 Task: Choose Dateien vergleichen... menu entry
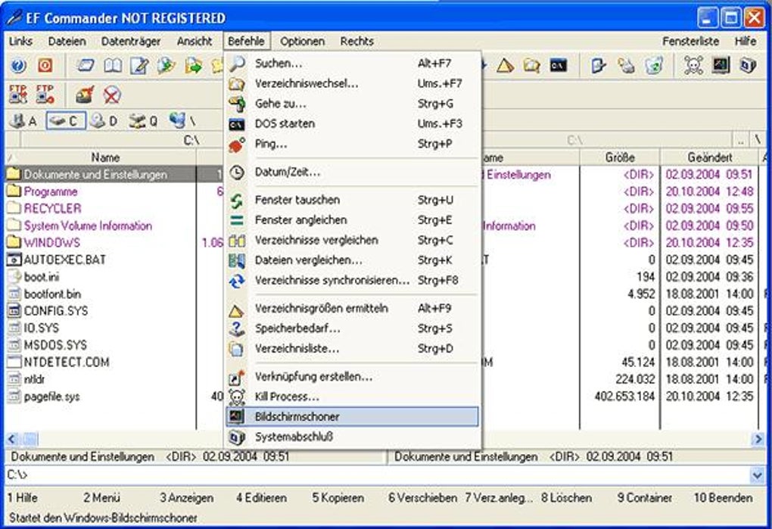point(351,260)
